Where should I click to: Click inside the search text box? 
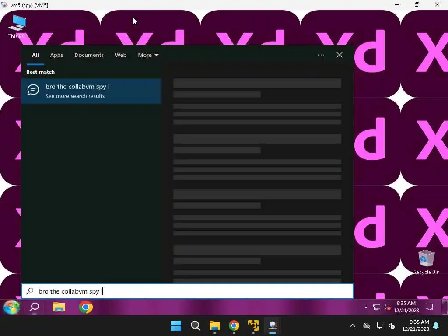pos(187,291)
